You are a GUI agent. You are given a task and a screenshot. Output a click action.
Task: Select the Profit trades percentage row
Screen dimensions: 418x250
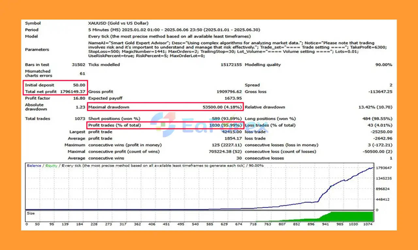click(165, 125)
